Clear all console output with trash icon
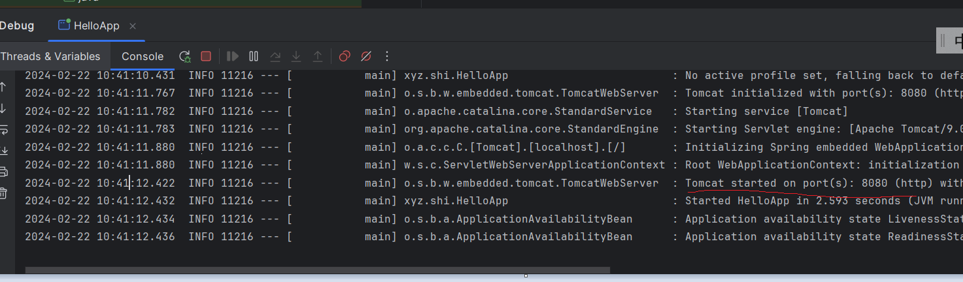 3,193
